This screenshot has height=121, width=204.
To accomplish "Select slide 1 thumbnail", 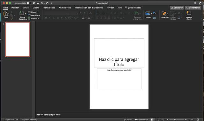I will click(x=18, y=39).
